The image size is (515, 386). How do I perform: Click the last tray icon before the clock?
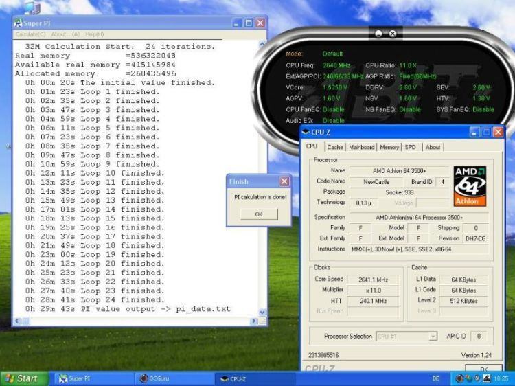point(488,378)
